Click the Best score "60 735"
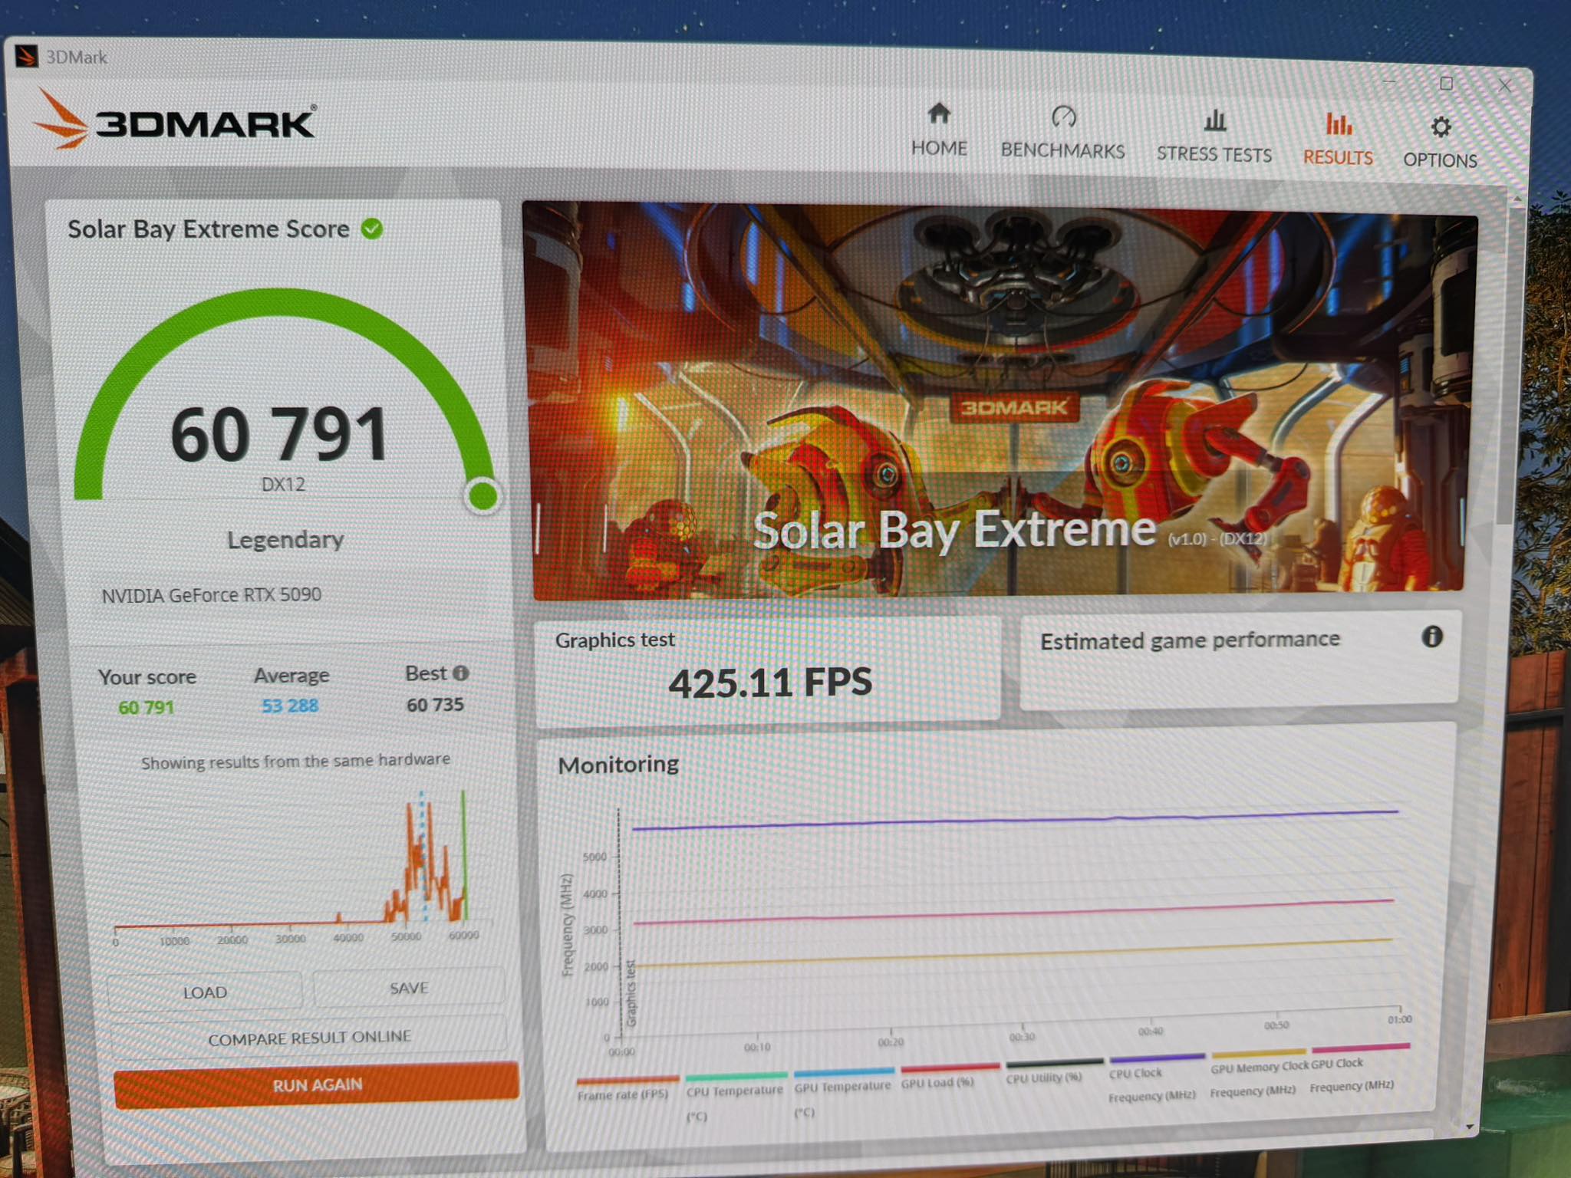Image resolution: width=1571 pixels, height=1178 pixels. pyautogui.click(x=435, y=704)
